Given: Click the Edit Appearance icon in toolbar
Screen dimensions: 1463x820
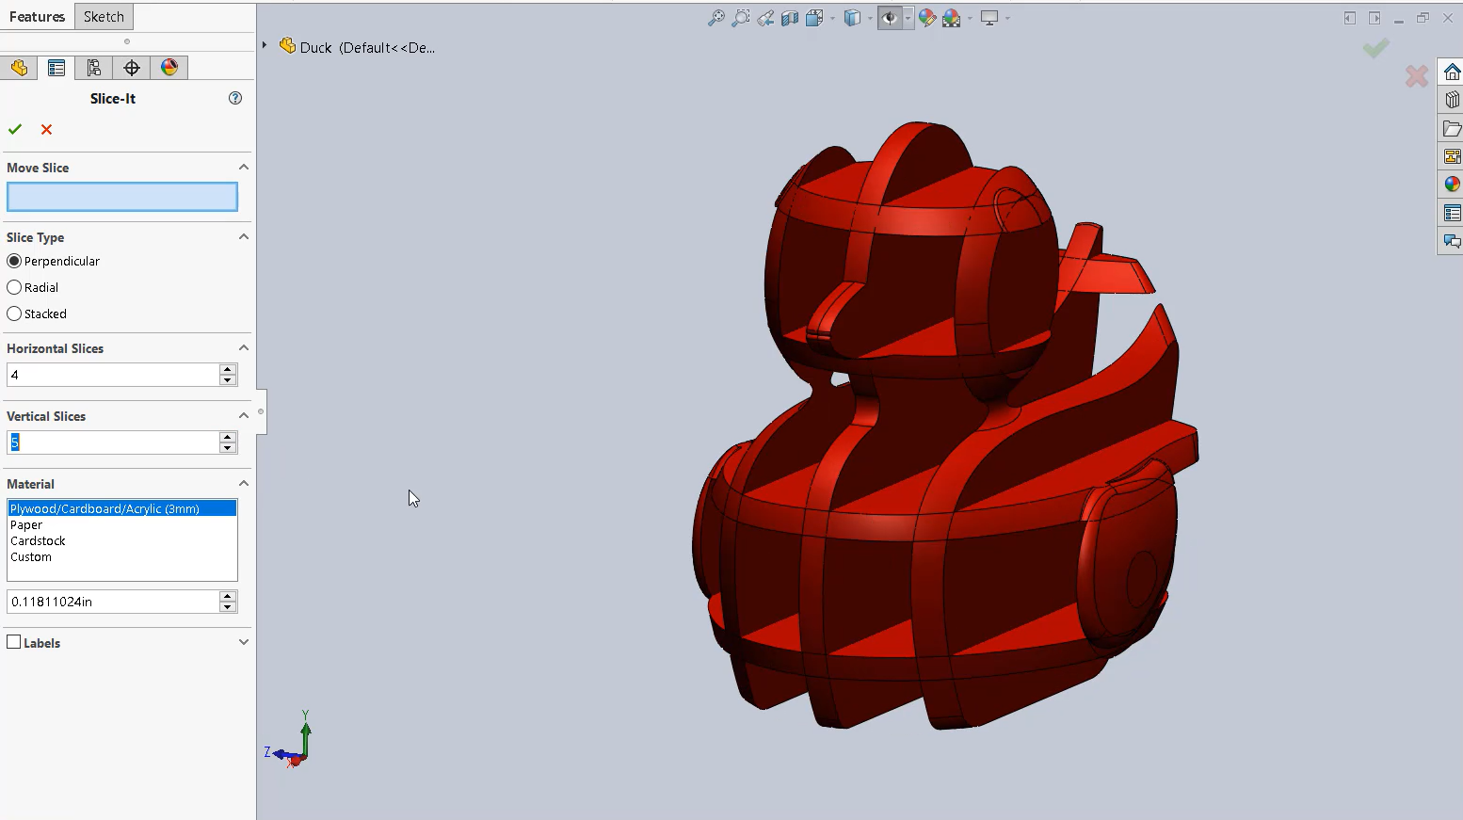Looking at the screenshot, I should coord(927,18).
